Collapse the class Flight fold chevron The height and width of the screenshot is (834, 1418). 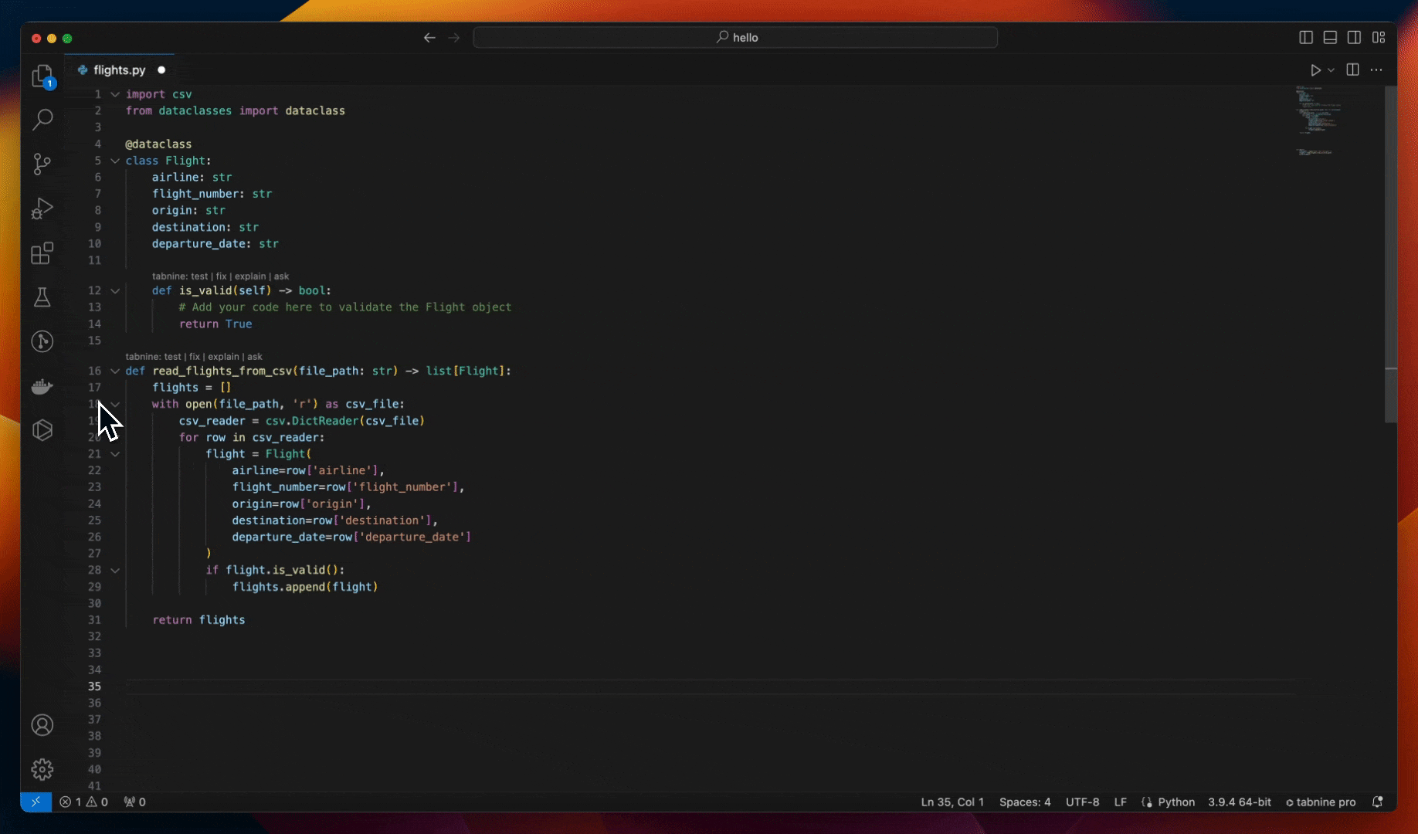click(115, 161)
